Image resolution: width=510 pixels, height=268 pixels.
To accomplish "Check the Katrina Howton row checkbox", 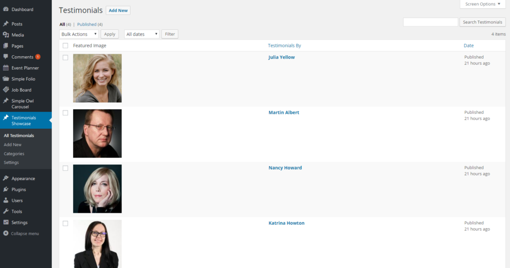I will 65,223.
